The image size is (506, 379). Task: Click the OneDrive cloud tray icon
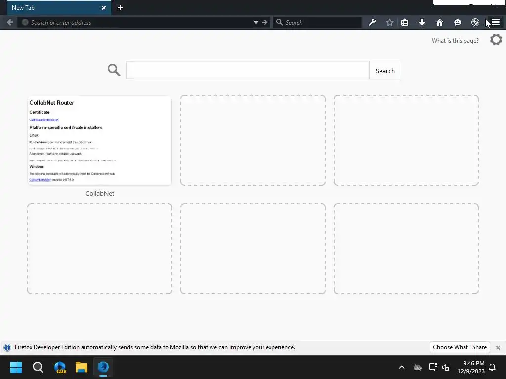pyautogui.click(x=418, y=367)
